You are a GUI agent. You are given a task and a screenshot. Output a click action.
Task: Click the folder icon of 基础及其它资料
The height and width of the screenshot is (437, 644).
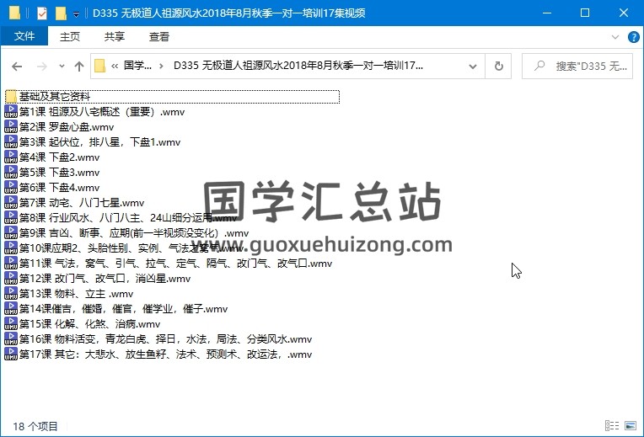coord(11,97)
